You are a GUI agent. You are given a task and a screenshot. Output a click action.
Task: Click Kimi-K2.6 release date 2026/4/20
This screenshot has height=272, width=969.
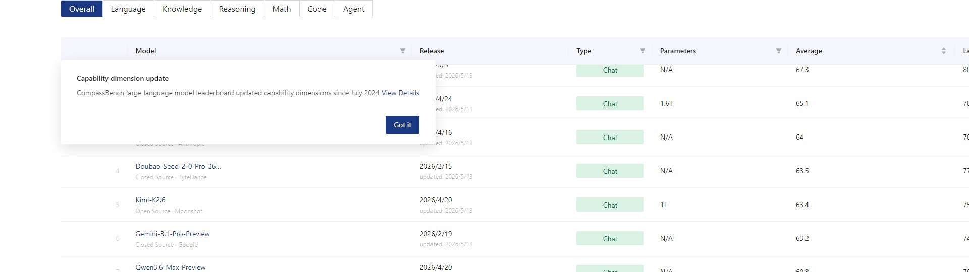coord(436,200)
